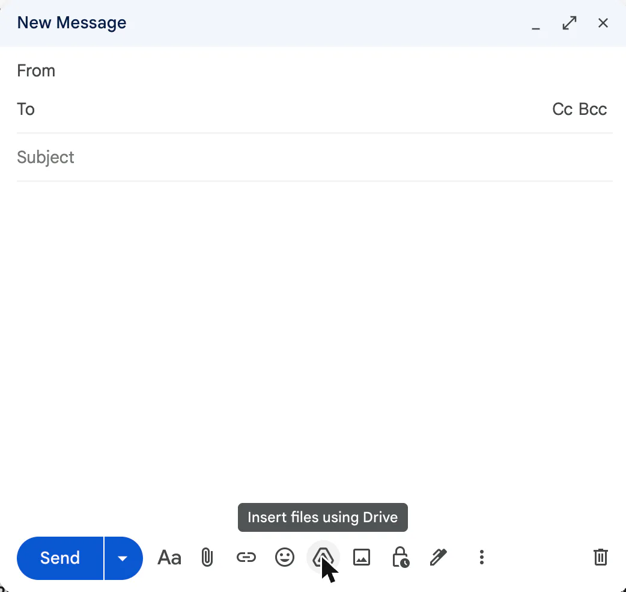Click into the Subject field
The image size is (626, 592).
pos(315,157)
